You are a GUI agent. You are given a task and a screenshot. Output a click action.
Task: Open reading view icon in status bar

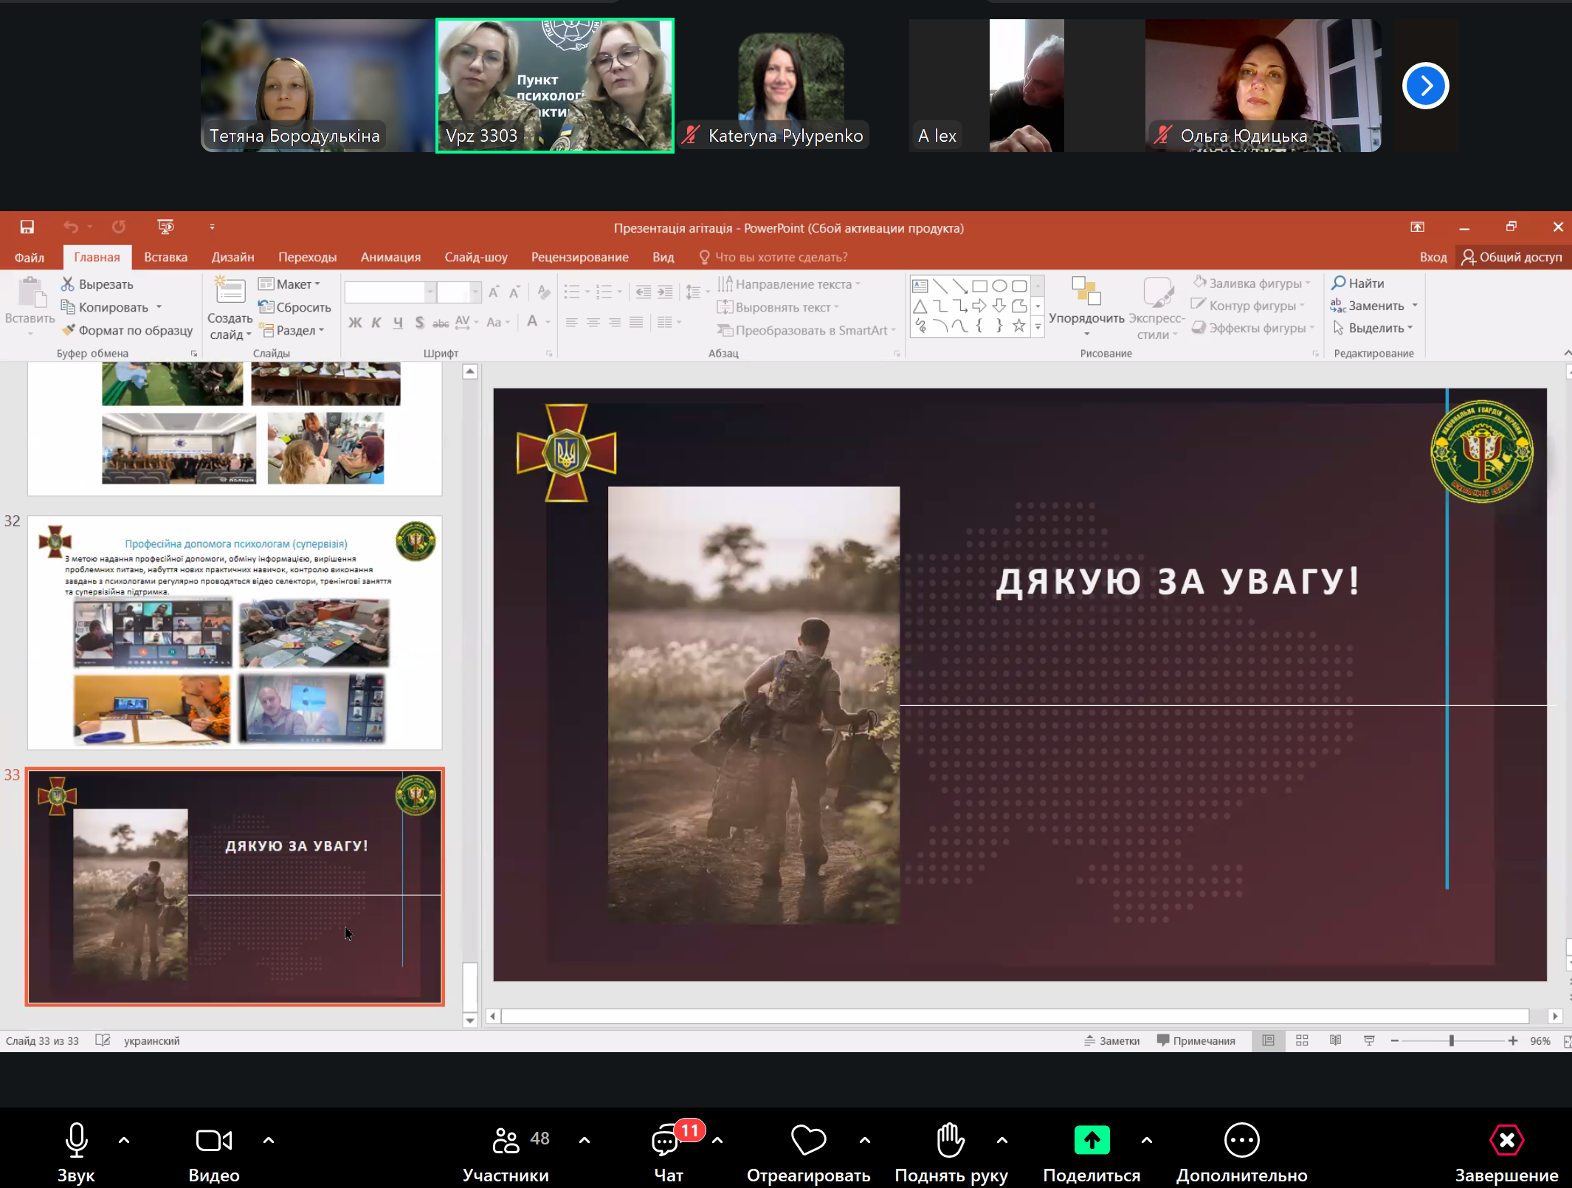click(x=1335, y=1040)
